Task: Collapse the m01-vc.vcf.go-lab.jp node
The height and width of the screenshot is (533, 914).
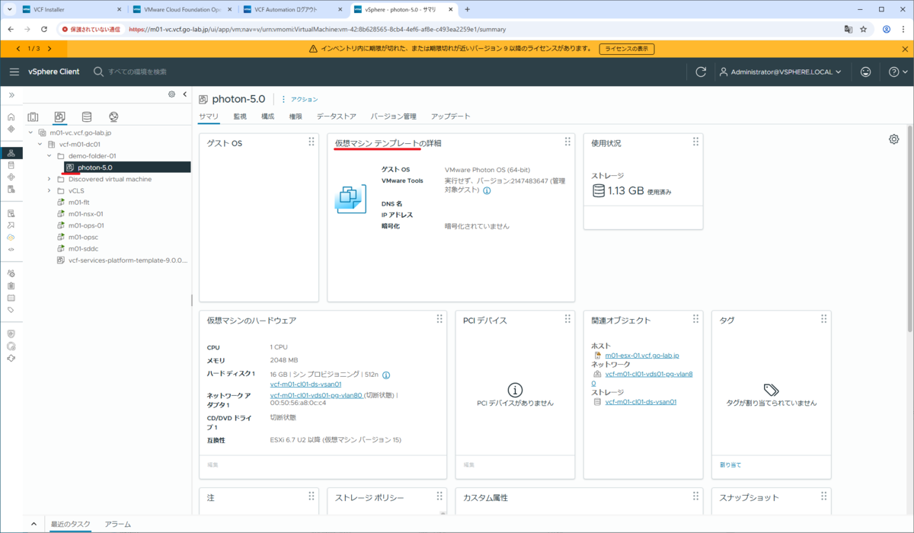Action: pos(31,132)
